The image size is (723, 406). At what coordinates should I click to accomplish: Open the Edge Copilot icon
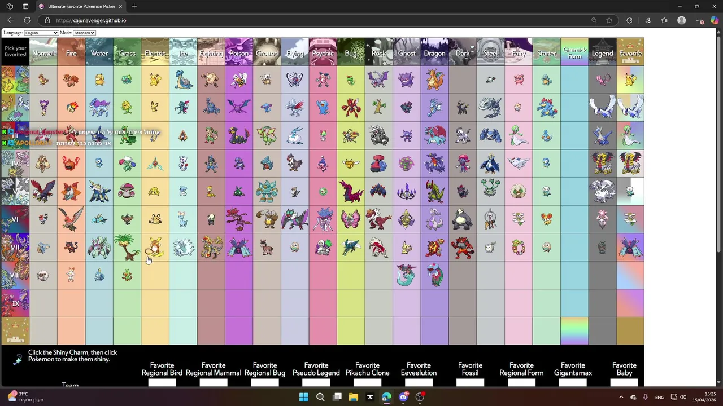click(x=715, y=20)
